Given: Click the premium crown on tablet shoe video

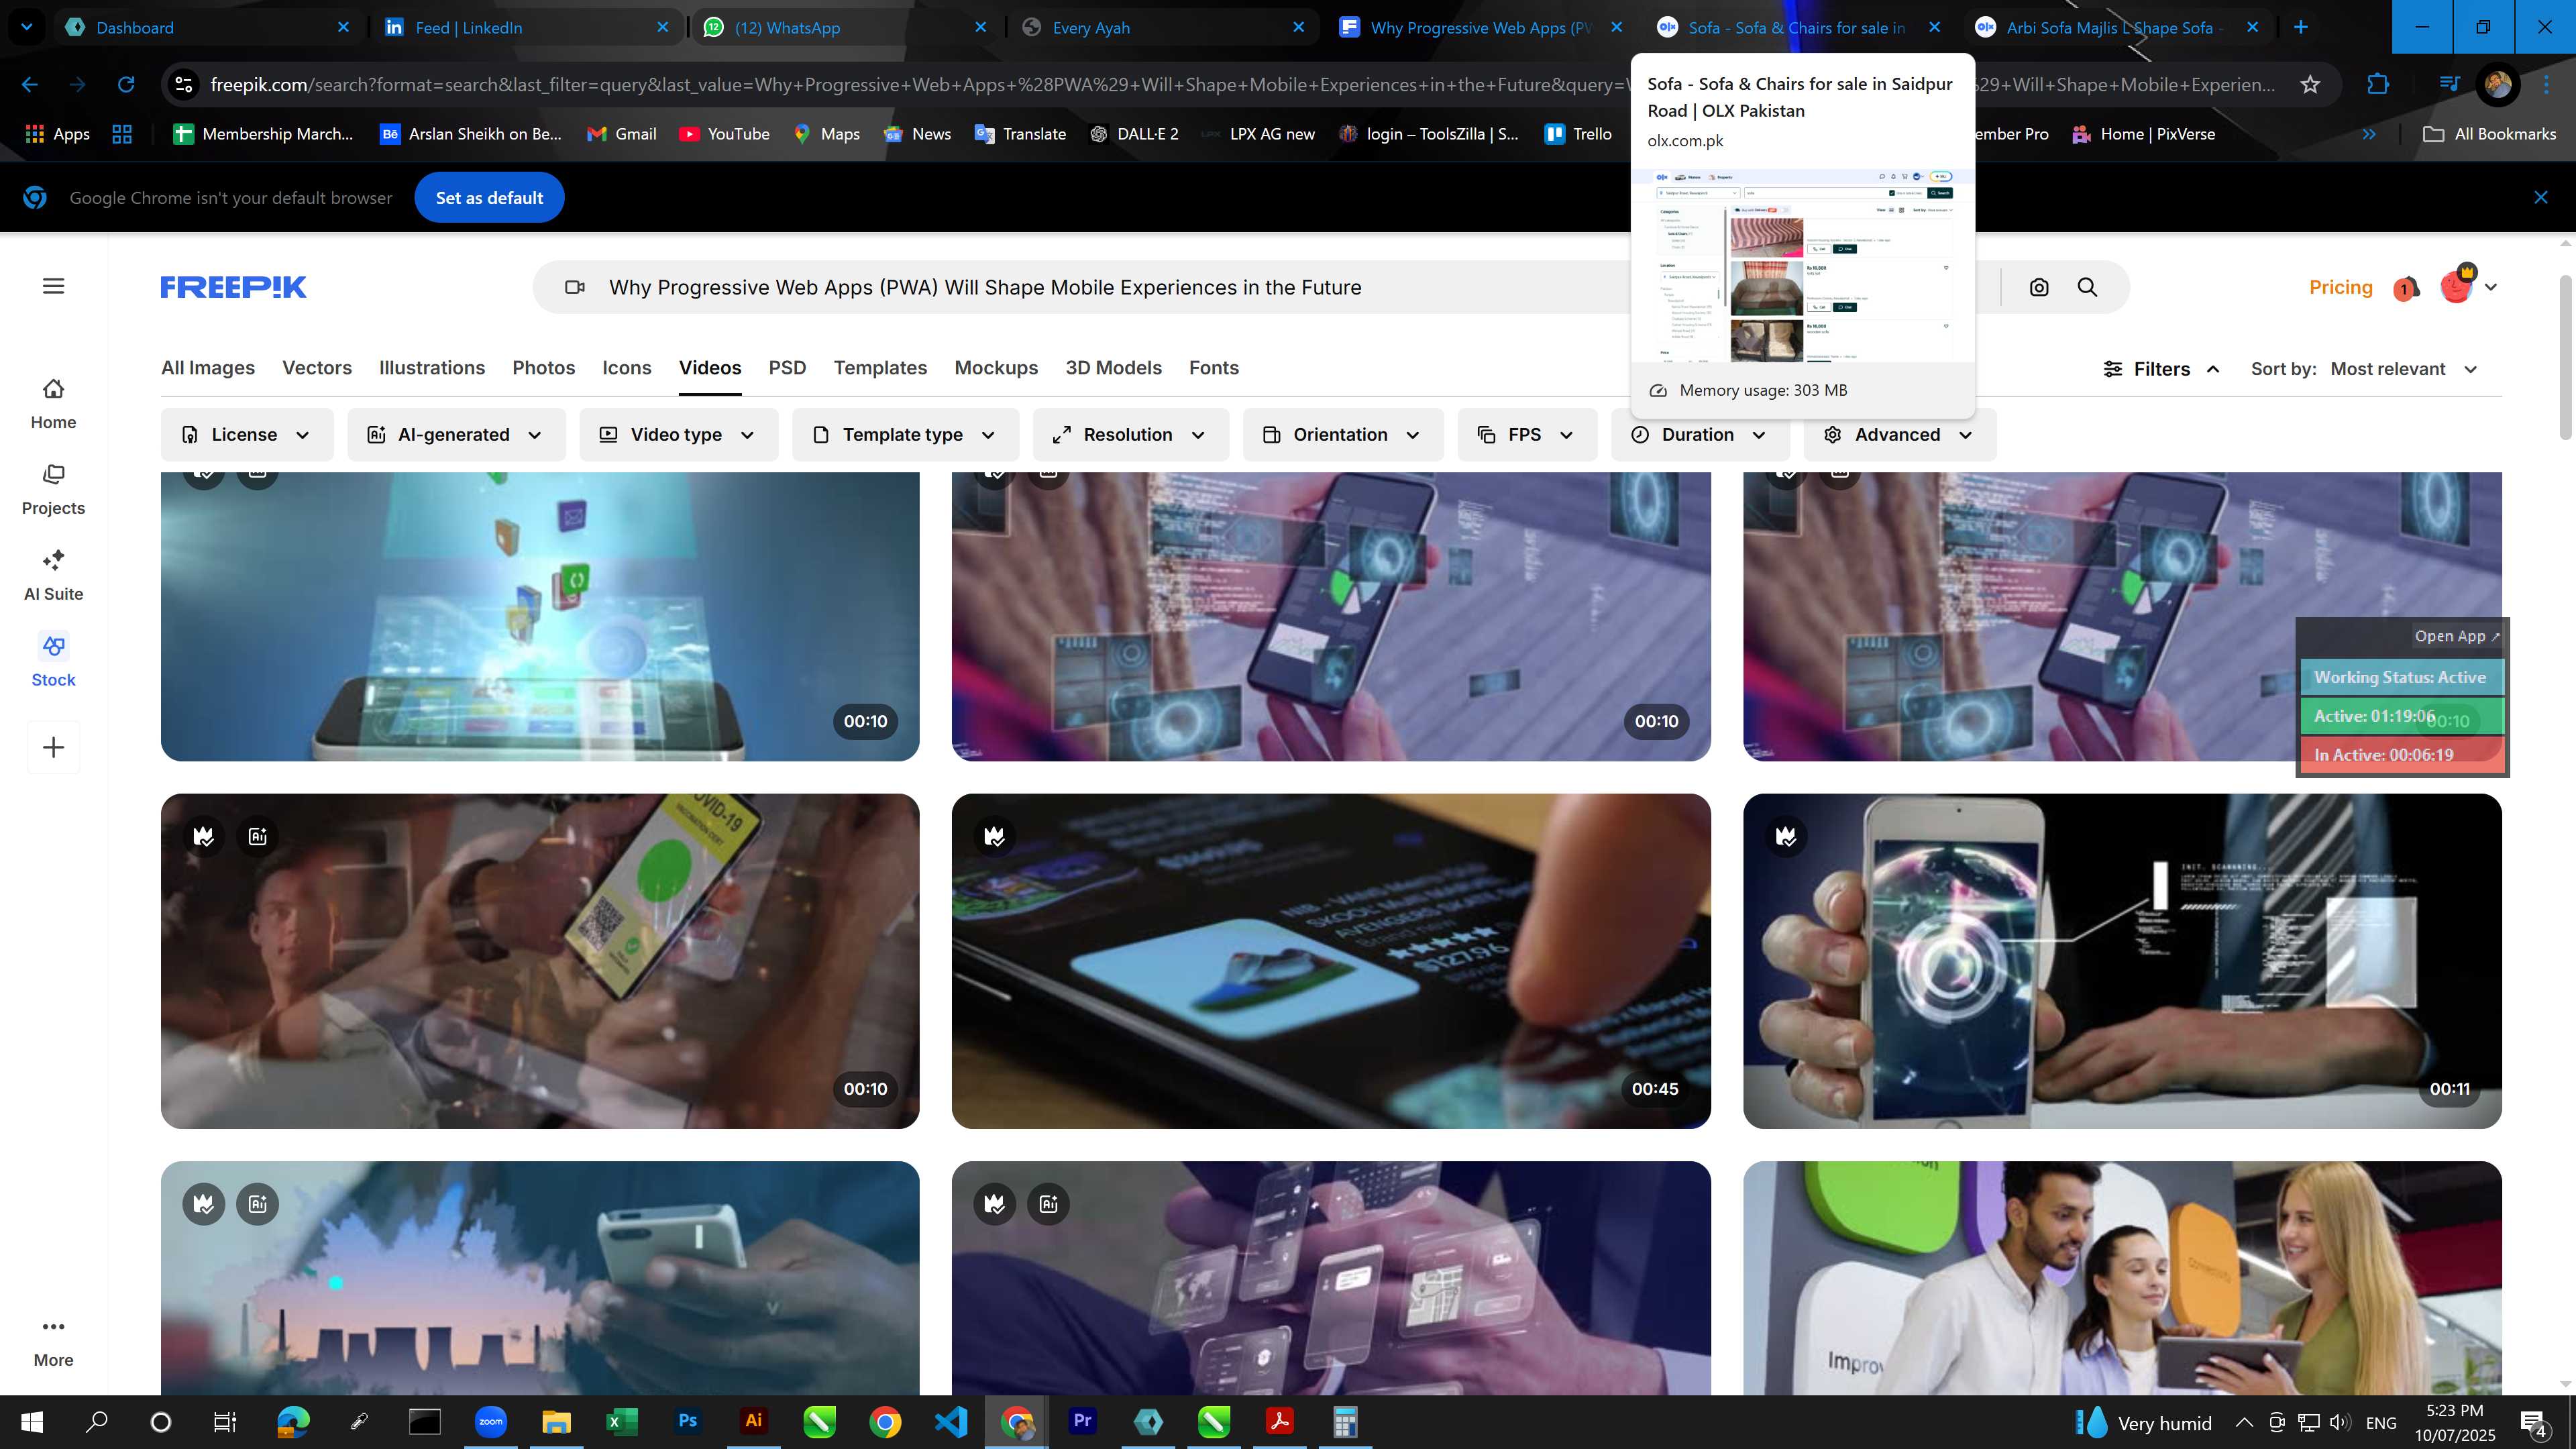Looking at the screenshot, I should [995, 836].
